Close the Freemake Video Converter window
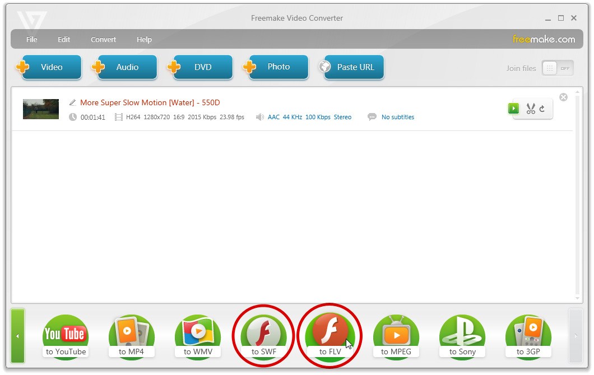This screenshot has height=375, width=594. 574,18
